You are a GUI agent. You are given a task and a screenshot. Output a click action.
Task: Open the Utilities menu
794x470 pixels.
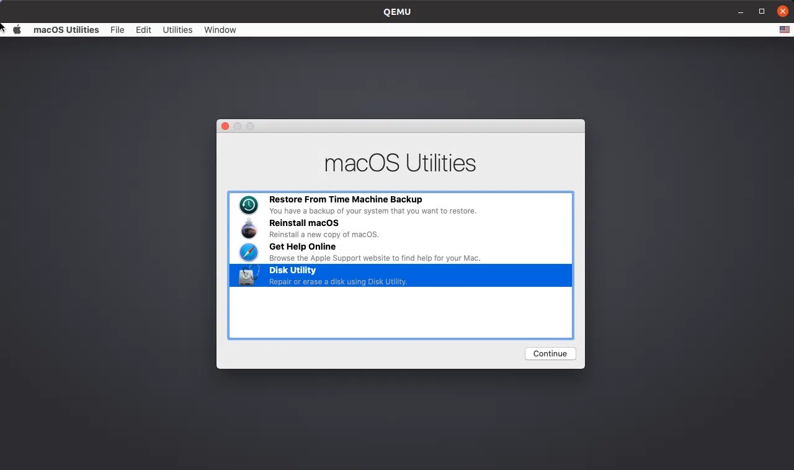pyautogui.click(x=177, y=29)
